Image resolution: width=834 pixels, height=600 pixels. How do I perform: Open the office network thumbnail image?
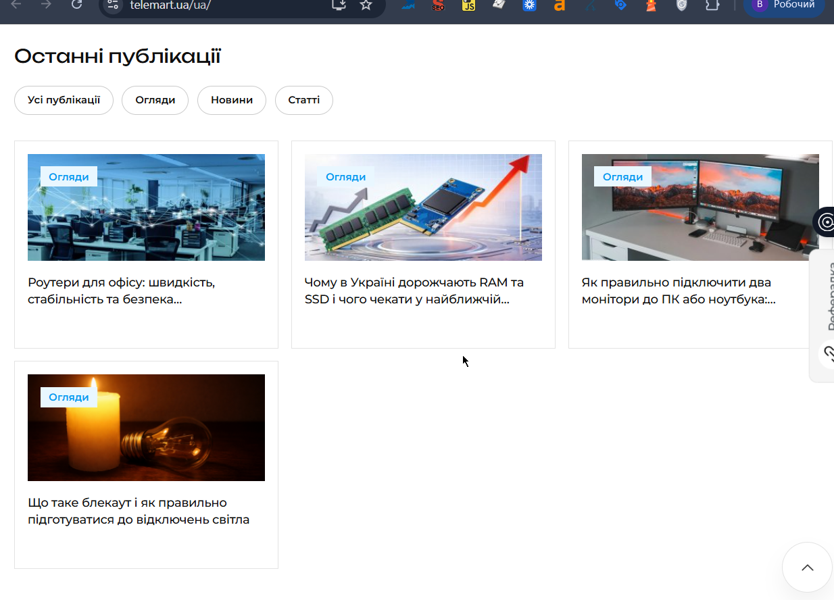coord(146,207)
